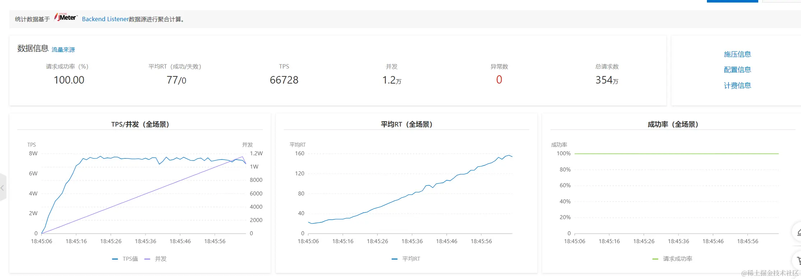The height and width of the screenshot is (279, 801).
Task: Open the 配置信息 link
Action: pyautogui.click(x=737, y=70)
